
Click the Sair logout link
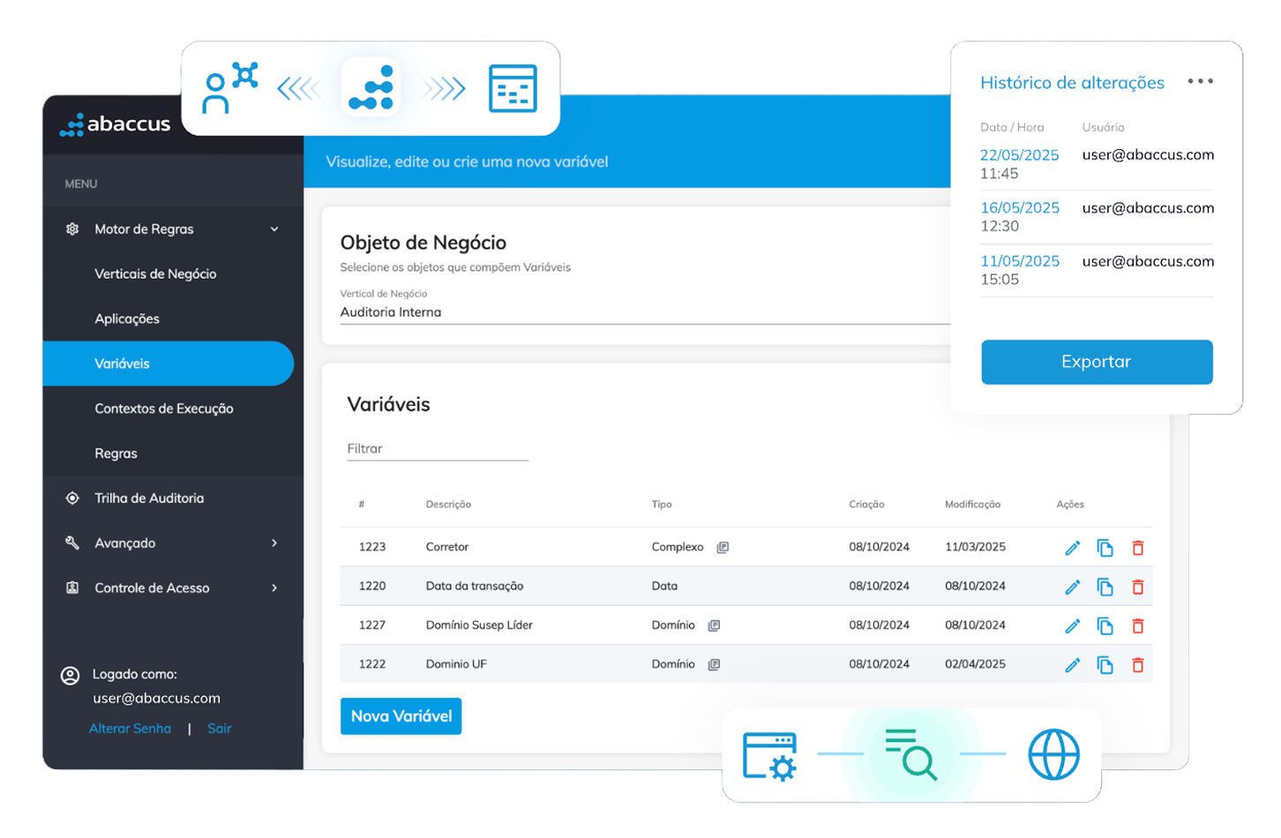219,729
